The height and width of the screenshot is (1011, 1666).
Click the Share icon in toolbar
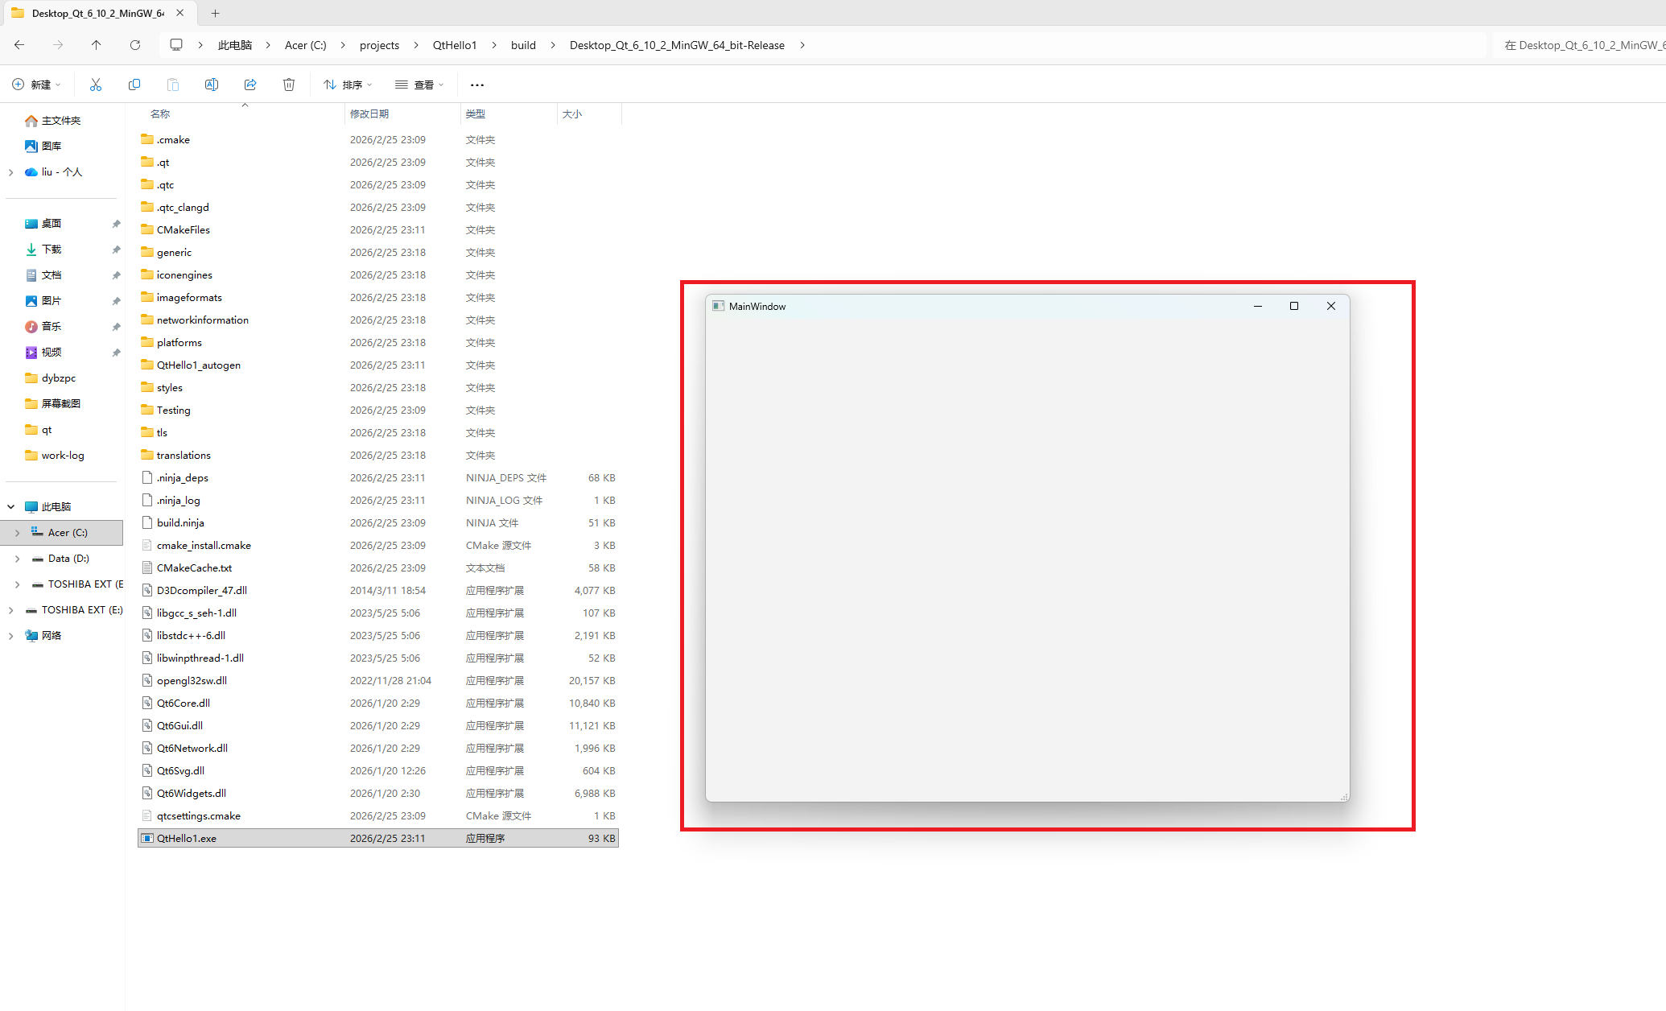point(250,85)
